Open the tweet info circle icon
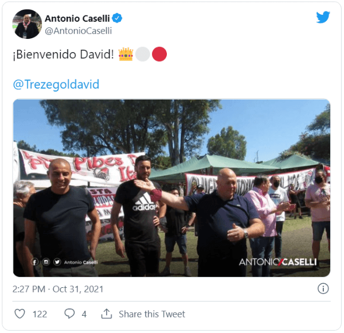Viewport: 344px width, 333px height. 323,288
